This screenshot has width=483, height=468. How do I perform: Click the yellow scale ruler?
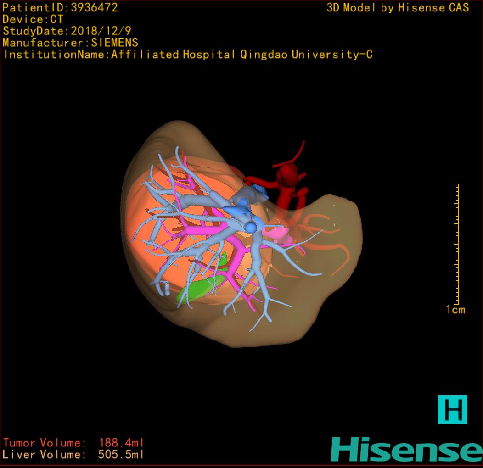click(x=457, y=243)
